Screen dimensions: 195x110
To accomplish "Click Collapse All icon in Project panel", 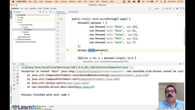I will coord(47,12).
